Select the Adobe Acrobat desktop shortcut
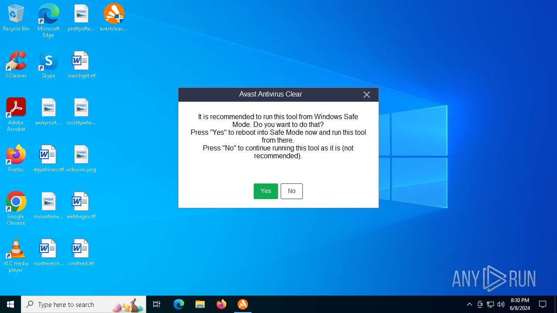 tap(16, 114)
